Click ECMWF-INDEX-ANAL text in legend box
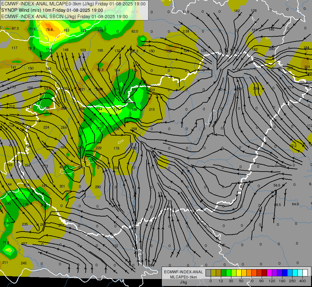This screenshot has height=287, width=312. [x=183, y=272]
